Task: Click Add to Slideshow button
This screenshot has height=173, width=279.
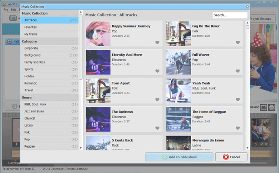Action: 179,157
